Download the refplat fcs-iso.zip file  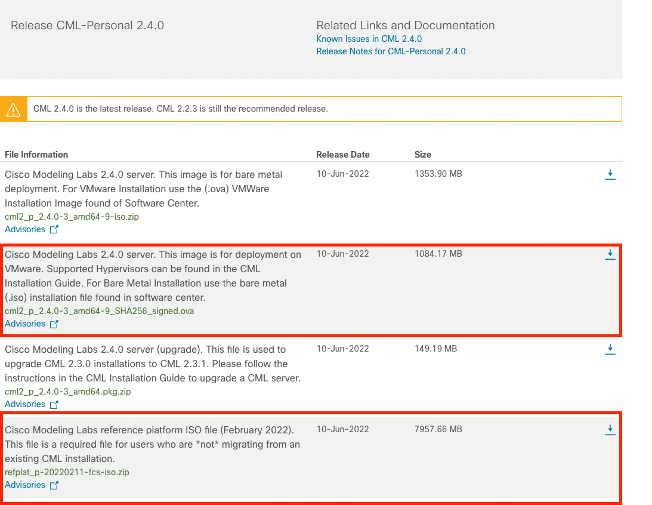pyautogui.click(x=610, y=430)
